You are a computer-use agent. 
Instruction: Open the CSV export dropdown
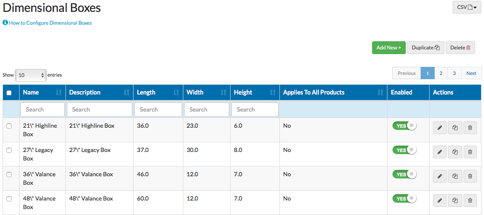pos(467,7)
